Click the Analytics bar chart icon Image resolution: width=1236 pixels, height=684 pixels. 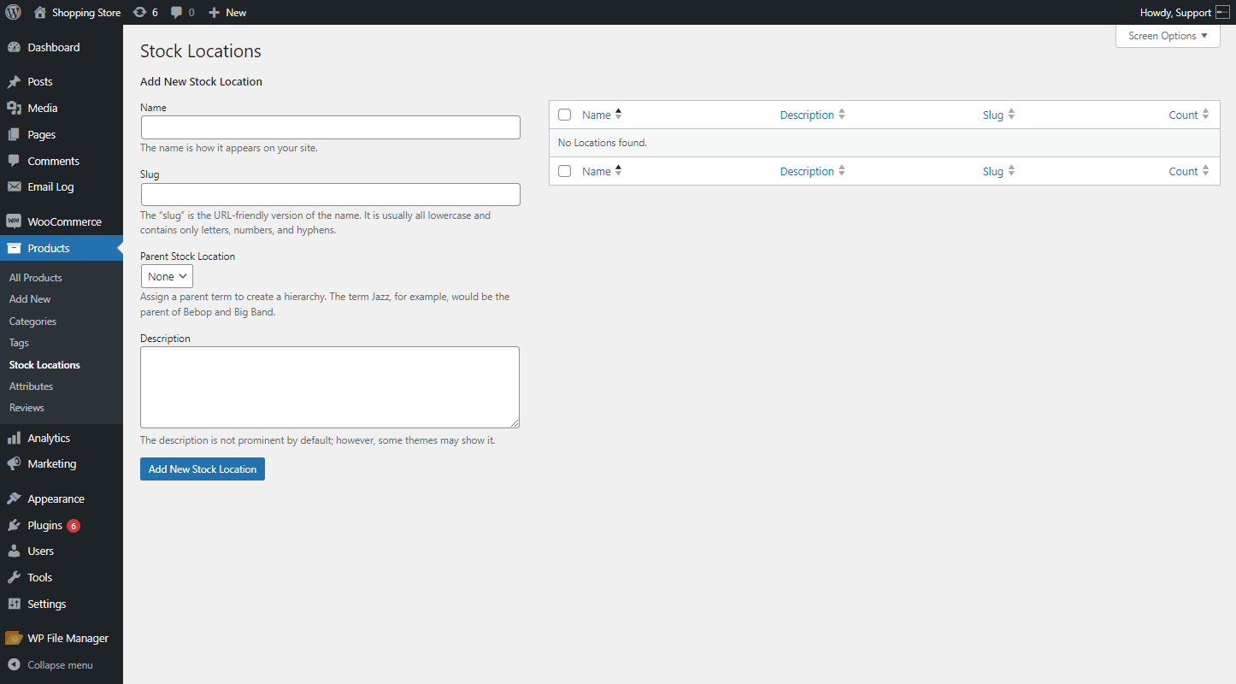(x=14, y=438)
